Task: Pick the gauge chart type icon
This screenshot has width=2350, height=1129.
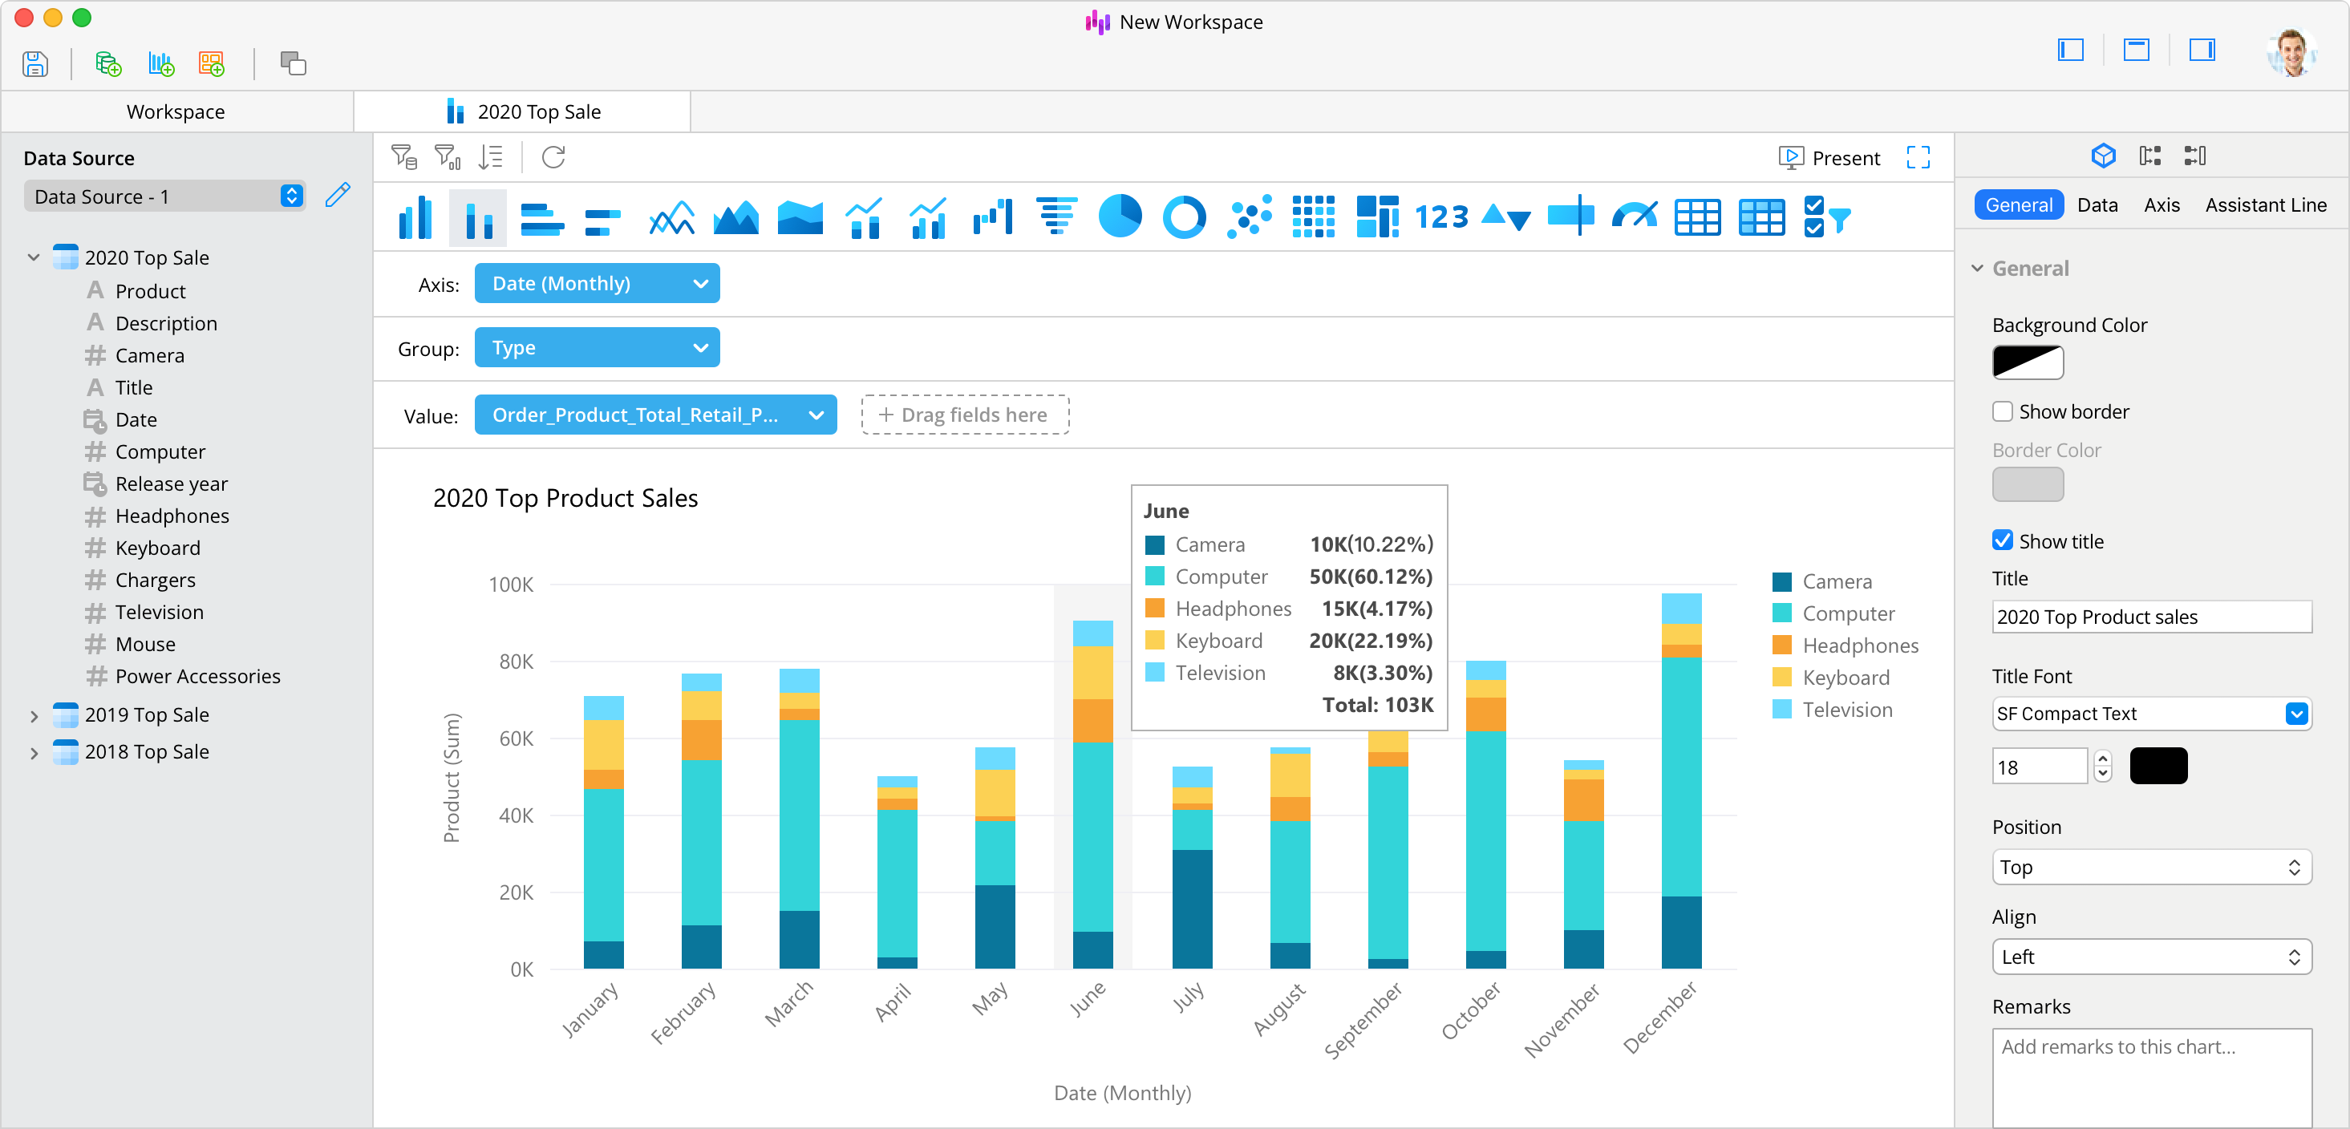Action: click(x=1634, y=217)
